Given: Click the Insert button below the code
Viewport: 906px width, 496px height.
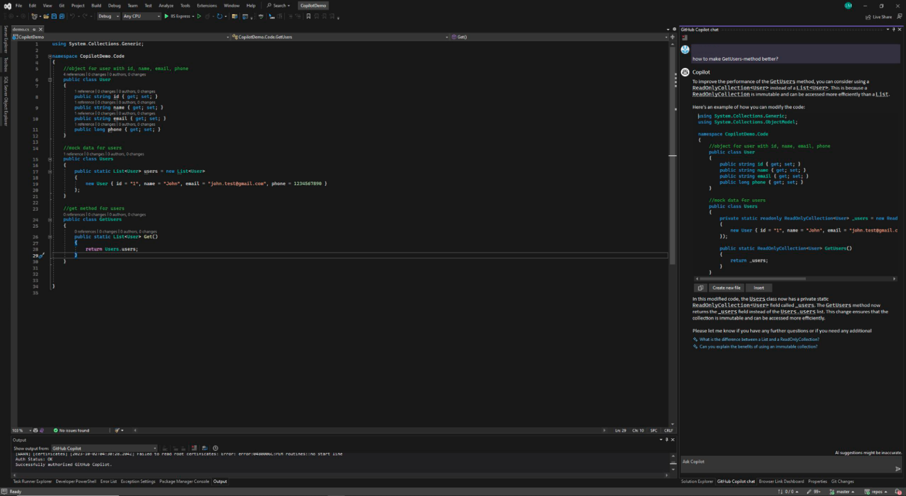Looking at the screenshot, I should (x=759, y=288).
